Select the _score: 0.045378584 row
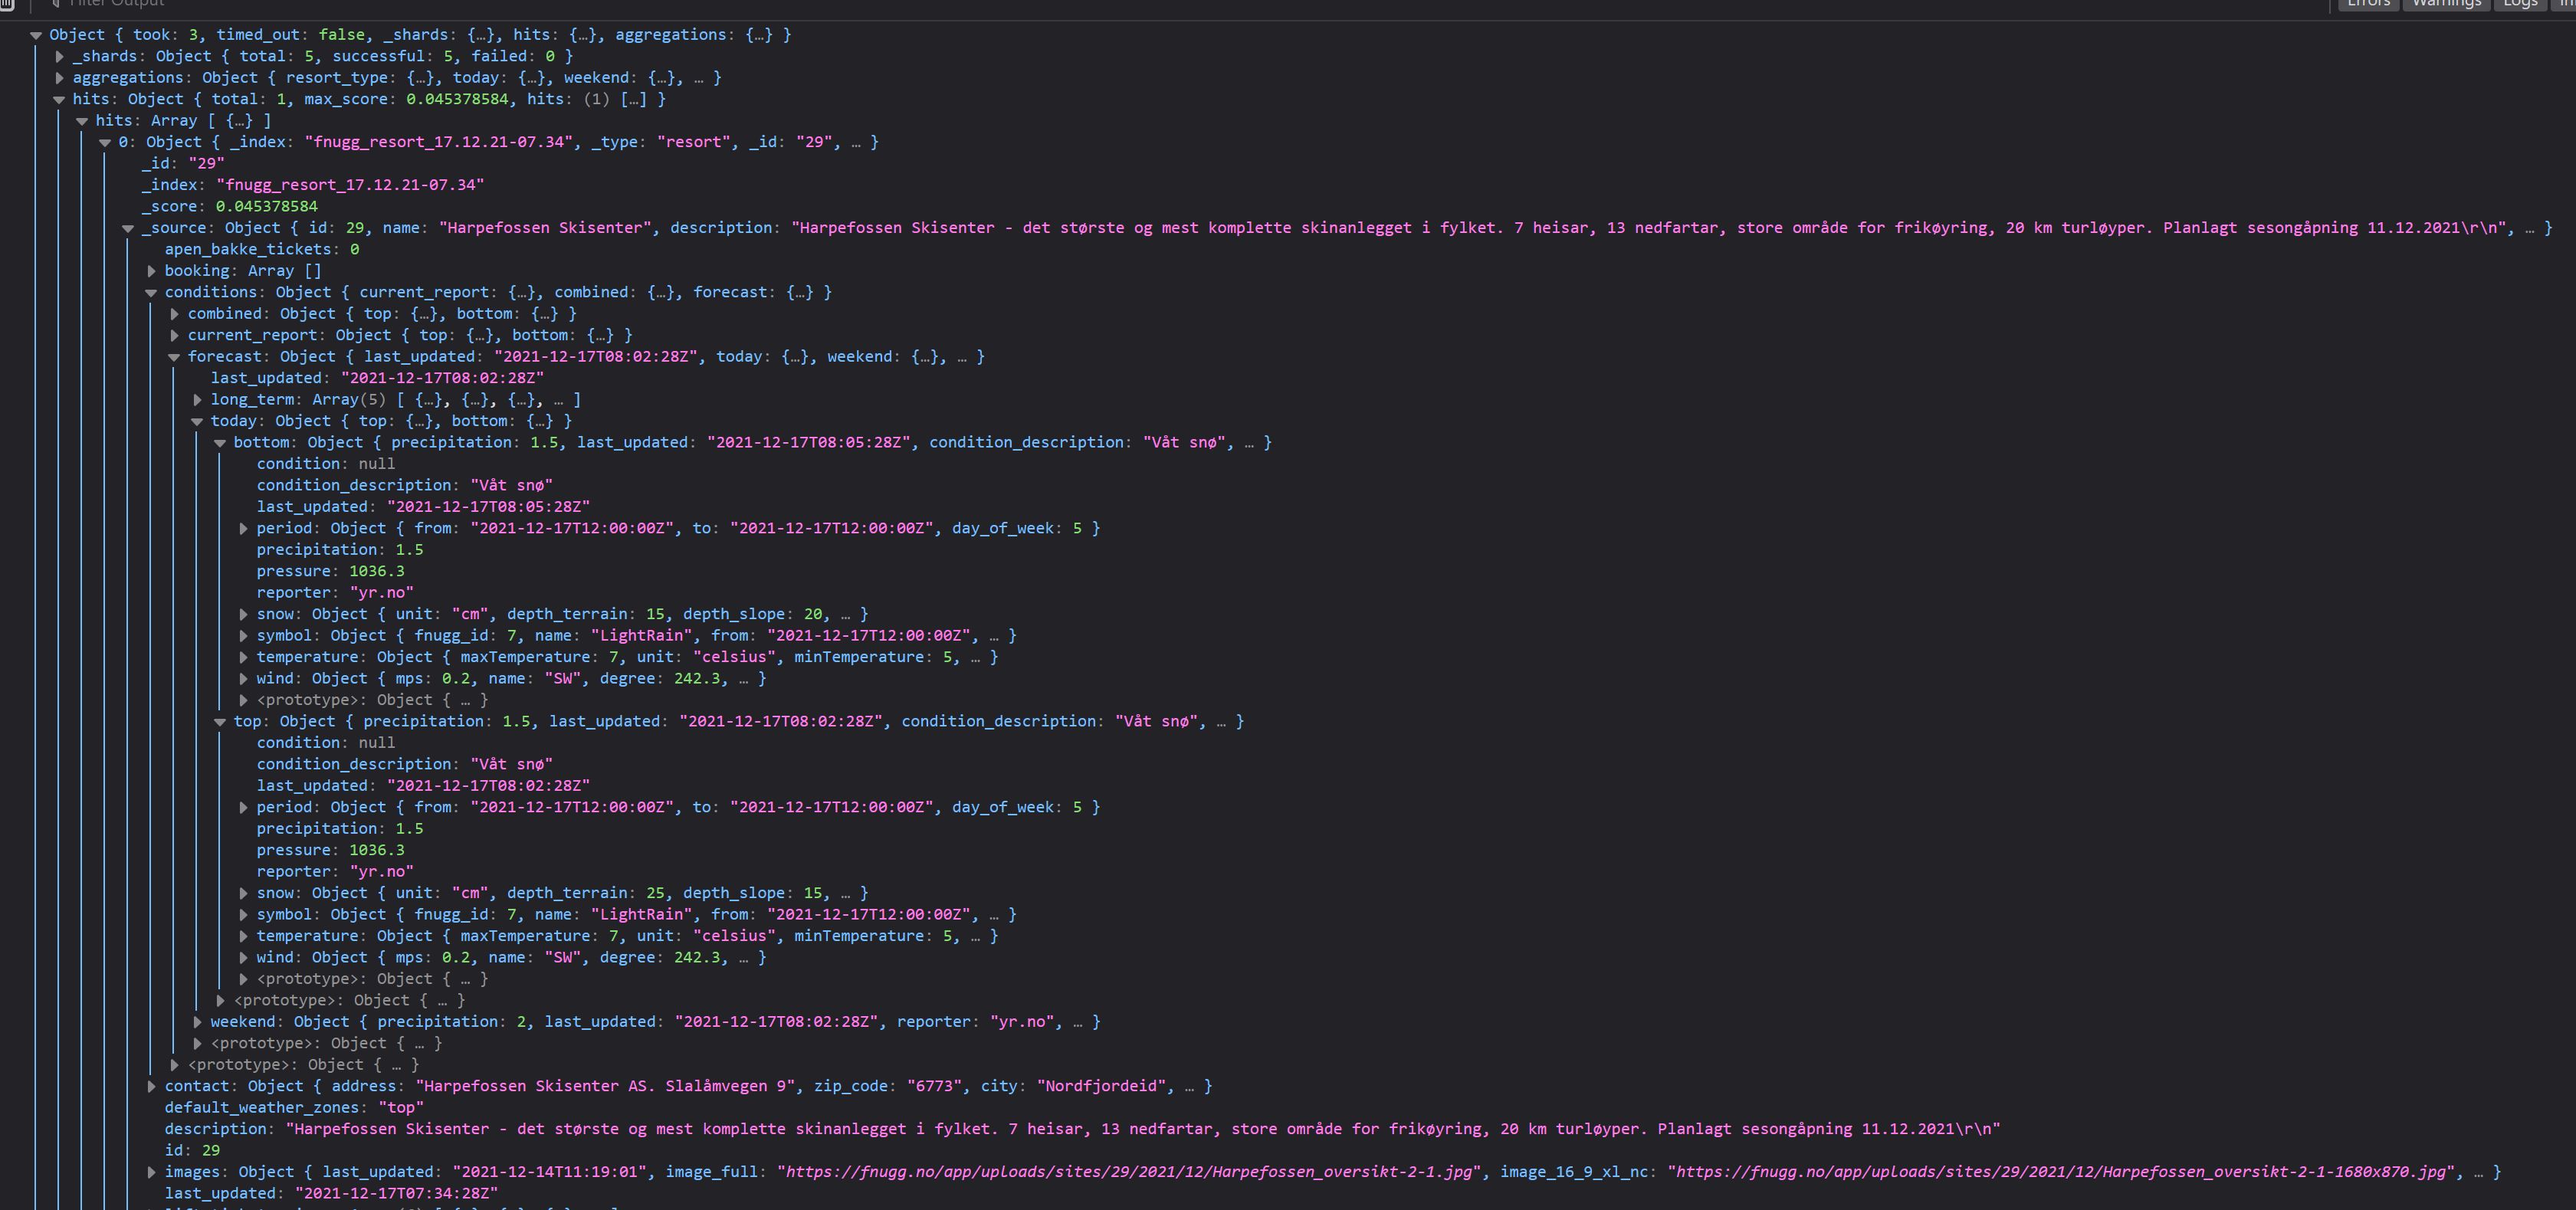The height and width of the screenshot is (1210, 2576). click(230, 207)
